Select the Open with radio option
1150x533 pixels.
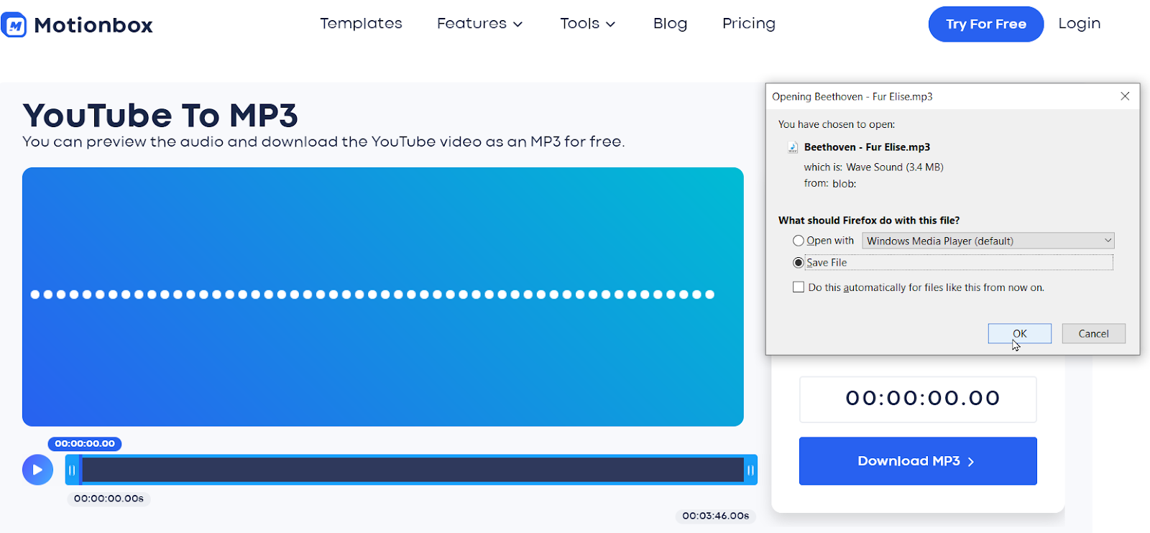[798, 241]
